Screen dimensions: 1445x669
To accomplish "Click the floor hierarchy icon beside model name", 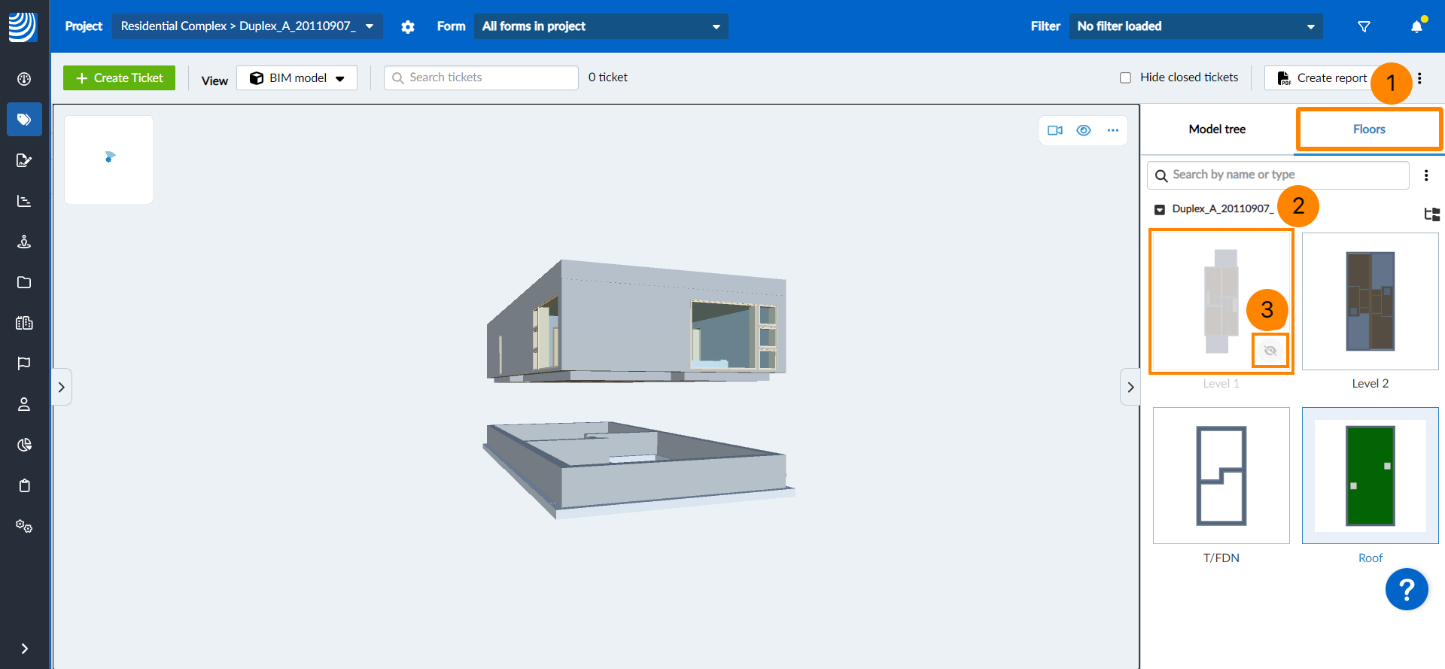I will [x=1431, y=214].
